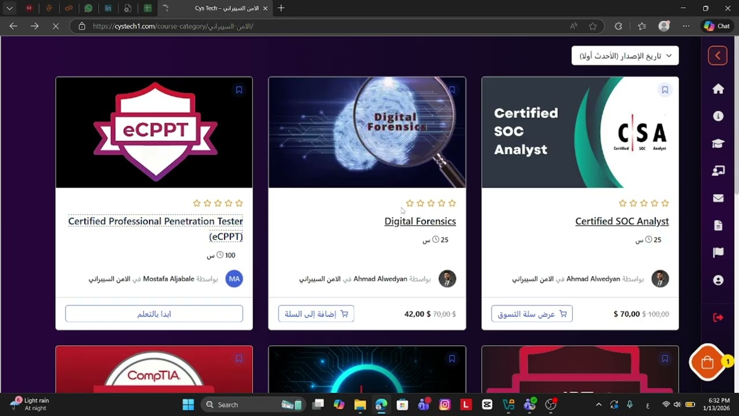The height and width of the screenshot is (416, 739).
Task: Open Ahmad Alwedyan under Certified SOC Analyst
Action: coord(594,279)
